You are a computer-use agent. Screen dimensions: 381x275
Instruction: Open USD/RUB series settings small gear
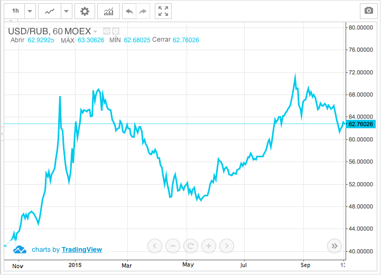point(115,31)
